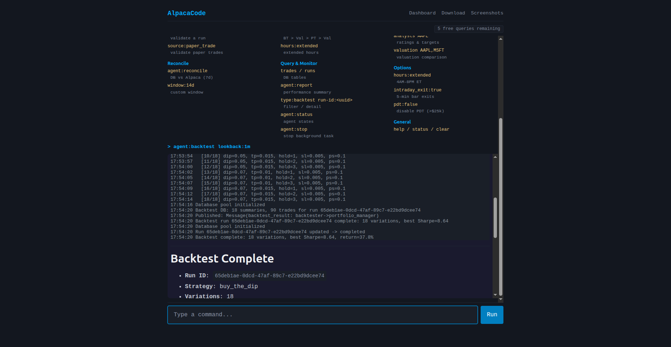Switch to the Screenshots view
This screenshot has height=347, width=671.
pos(487,13)
